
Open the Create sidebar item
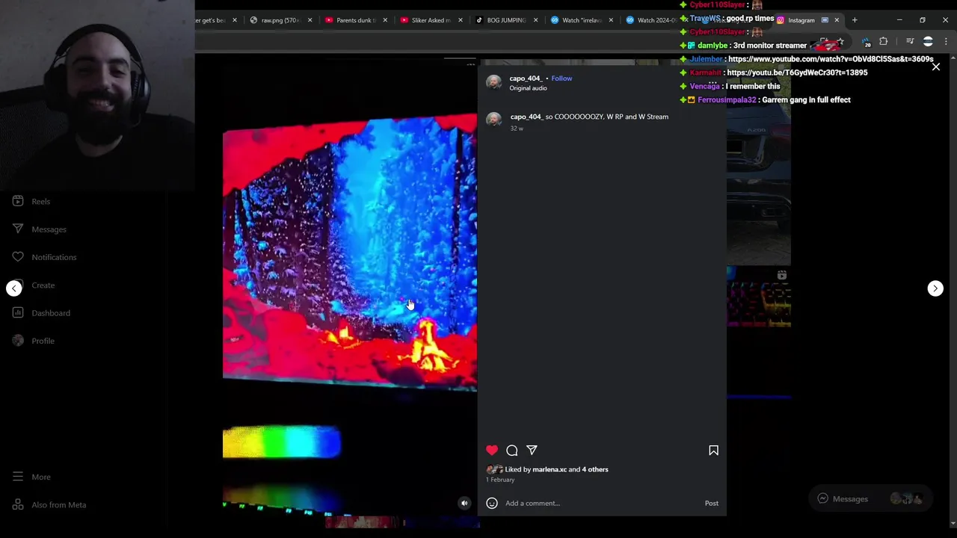[34, 285]
